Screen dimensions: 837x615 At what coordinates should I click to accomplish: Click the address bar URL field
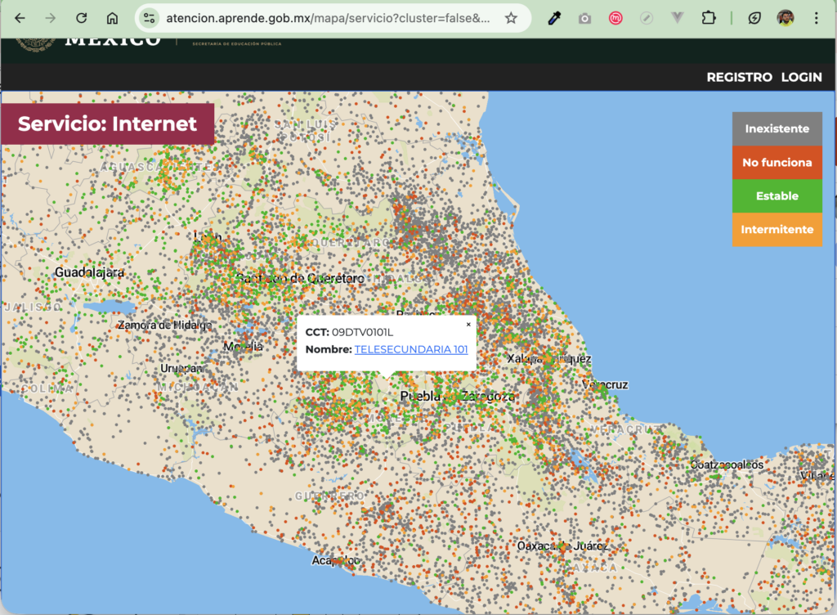point(327,18)
